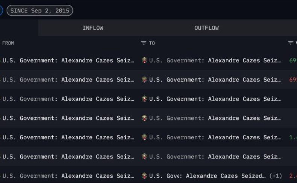Click the U.S. Government seal in first row's TO column
The image size is (297, 183).
[x=144, y=61]
